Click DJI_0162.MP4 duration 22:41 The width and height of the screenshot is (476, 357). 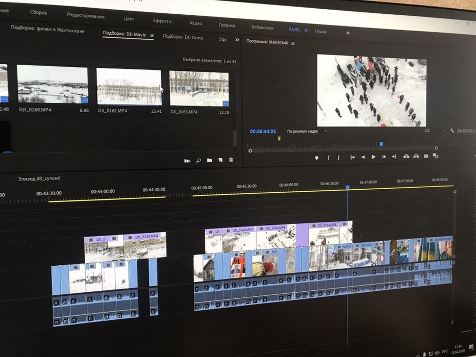(x=156, y=111)
